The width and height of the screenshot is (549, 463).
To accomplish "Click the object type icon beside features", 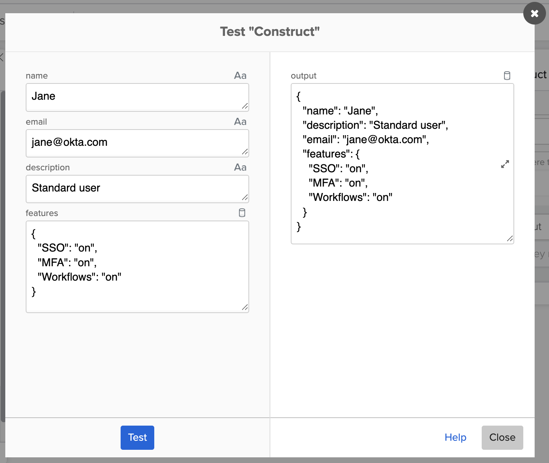I will coord(242,213).
